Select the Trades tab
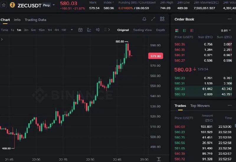The width and height of the screenshot is (236, 162). [180, 106]
